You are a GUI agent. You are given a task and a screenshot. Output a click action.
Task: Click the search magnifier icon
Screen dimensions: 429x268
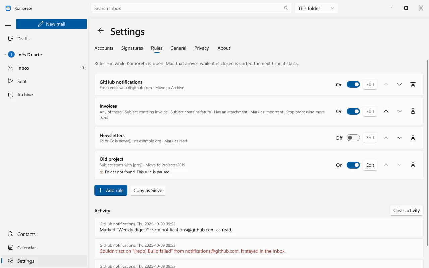pyautogui.click(x=286, y=8)
